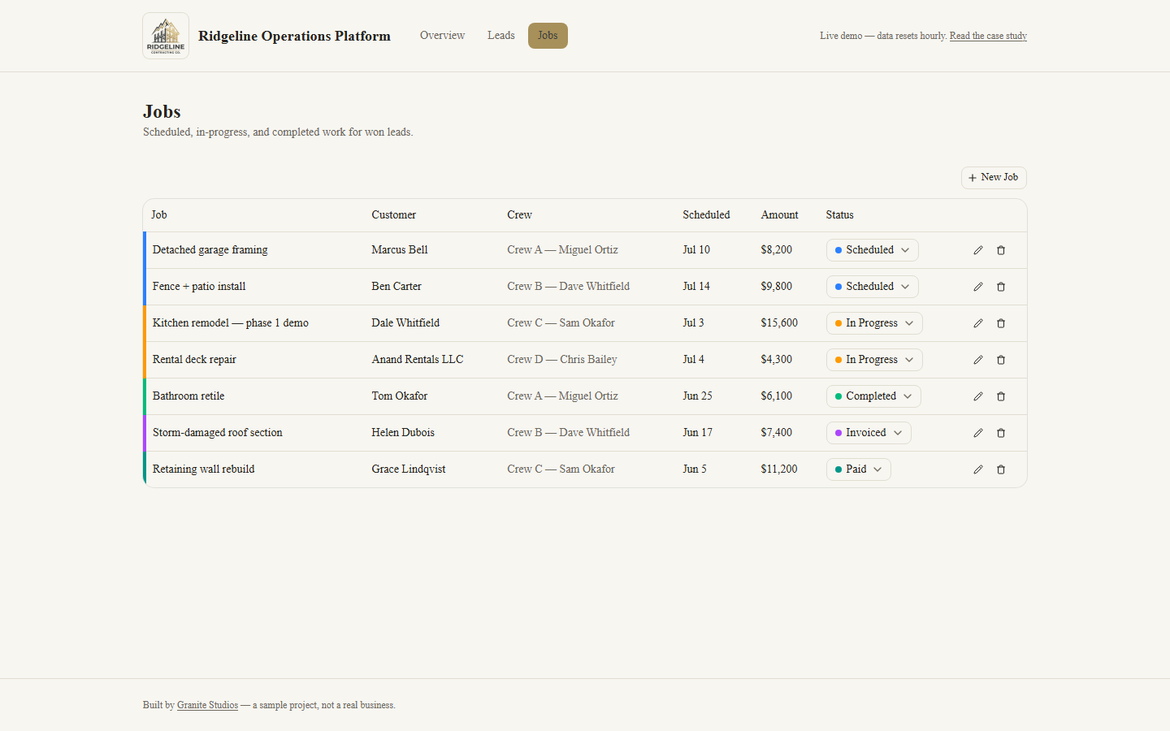
Task: Edit the Rental deck repair job
Action: [978, 360]
